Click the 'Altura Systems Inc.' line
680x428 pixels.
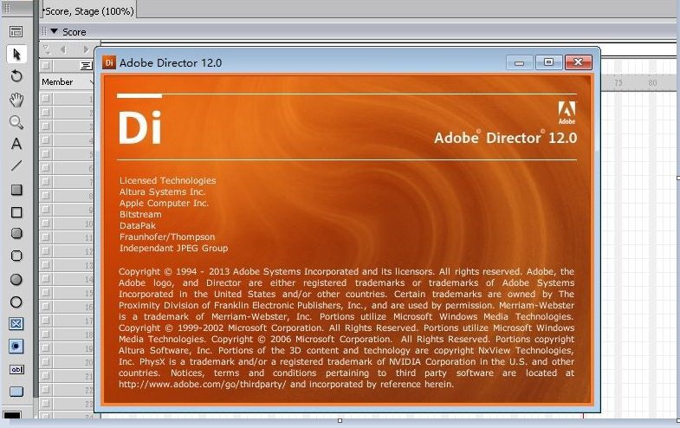pos(162,191)
